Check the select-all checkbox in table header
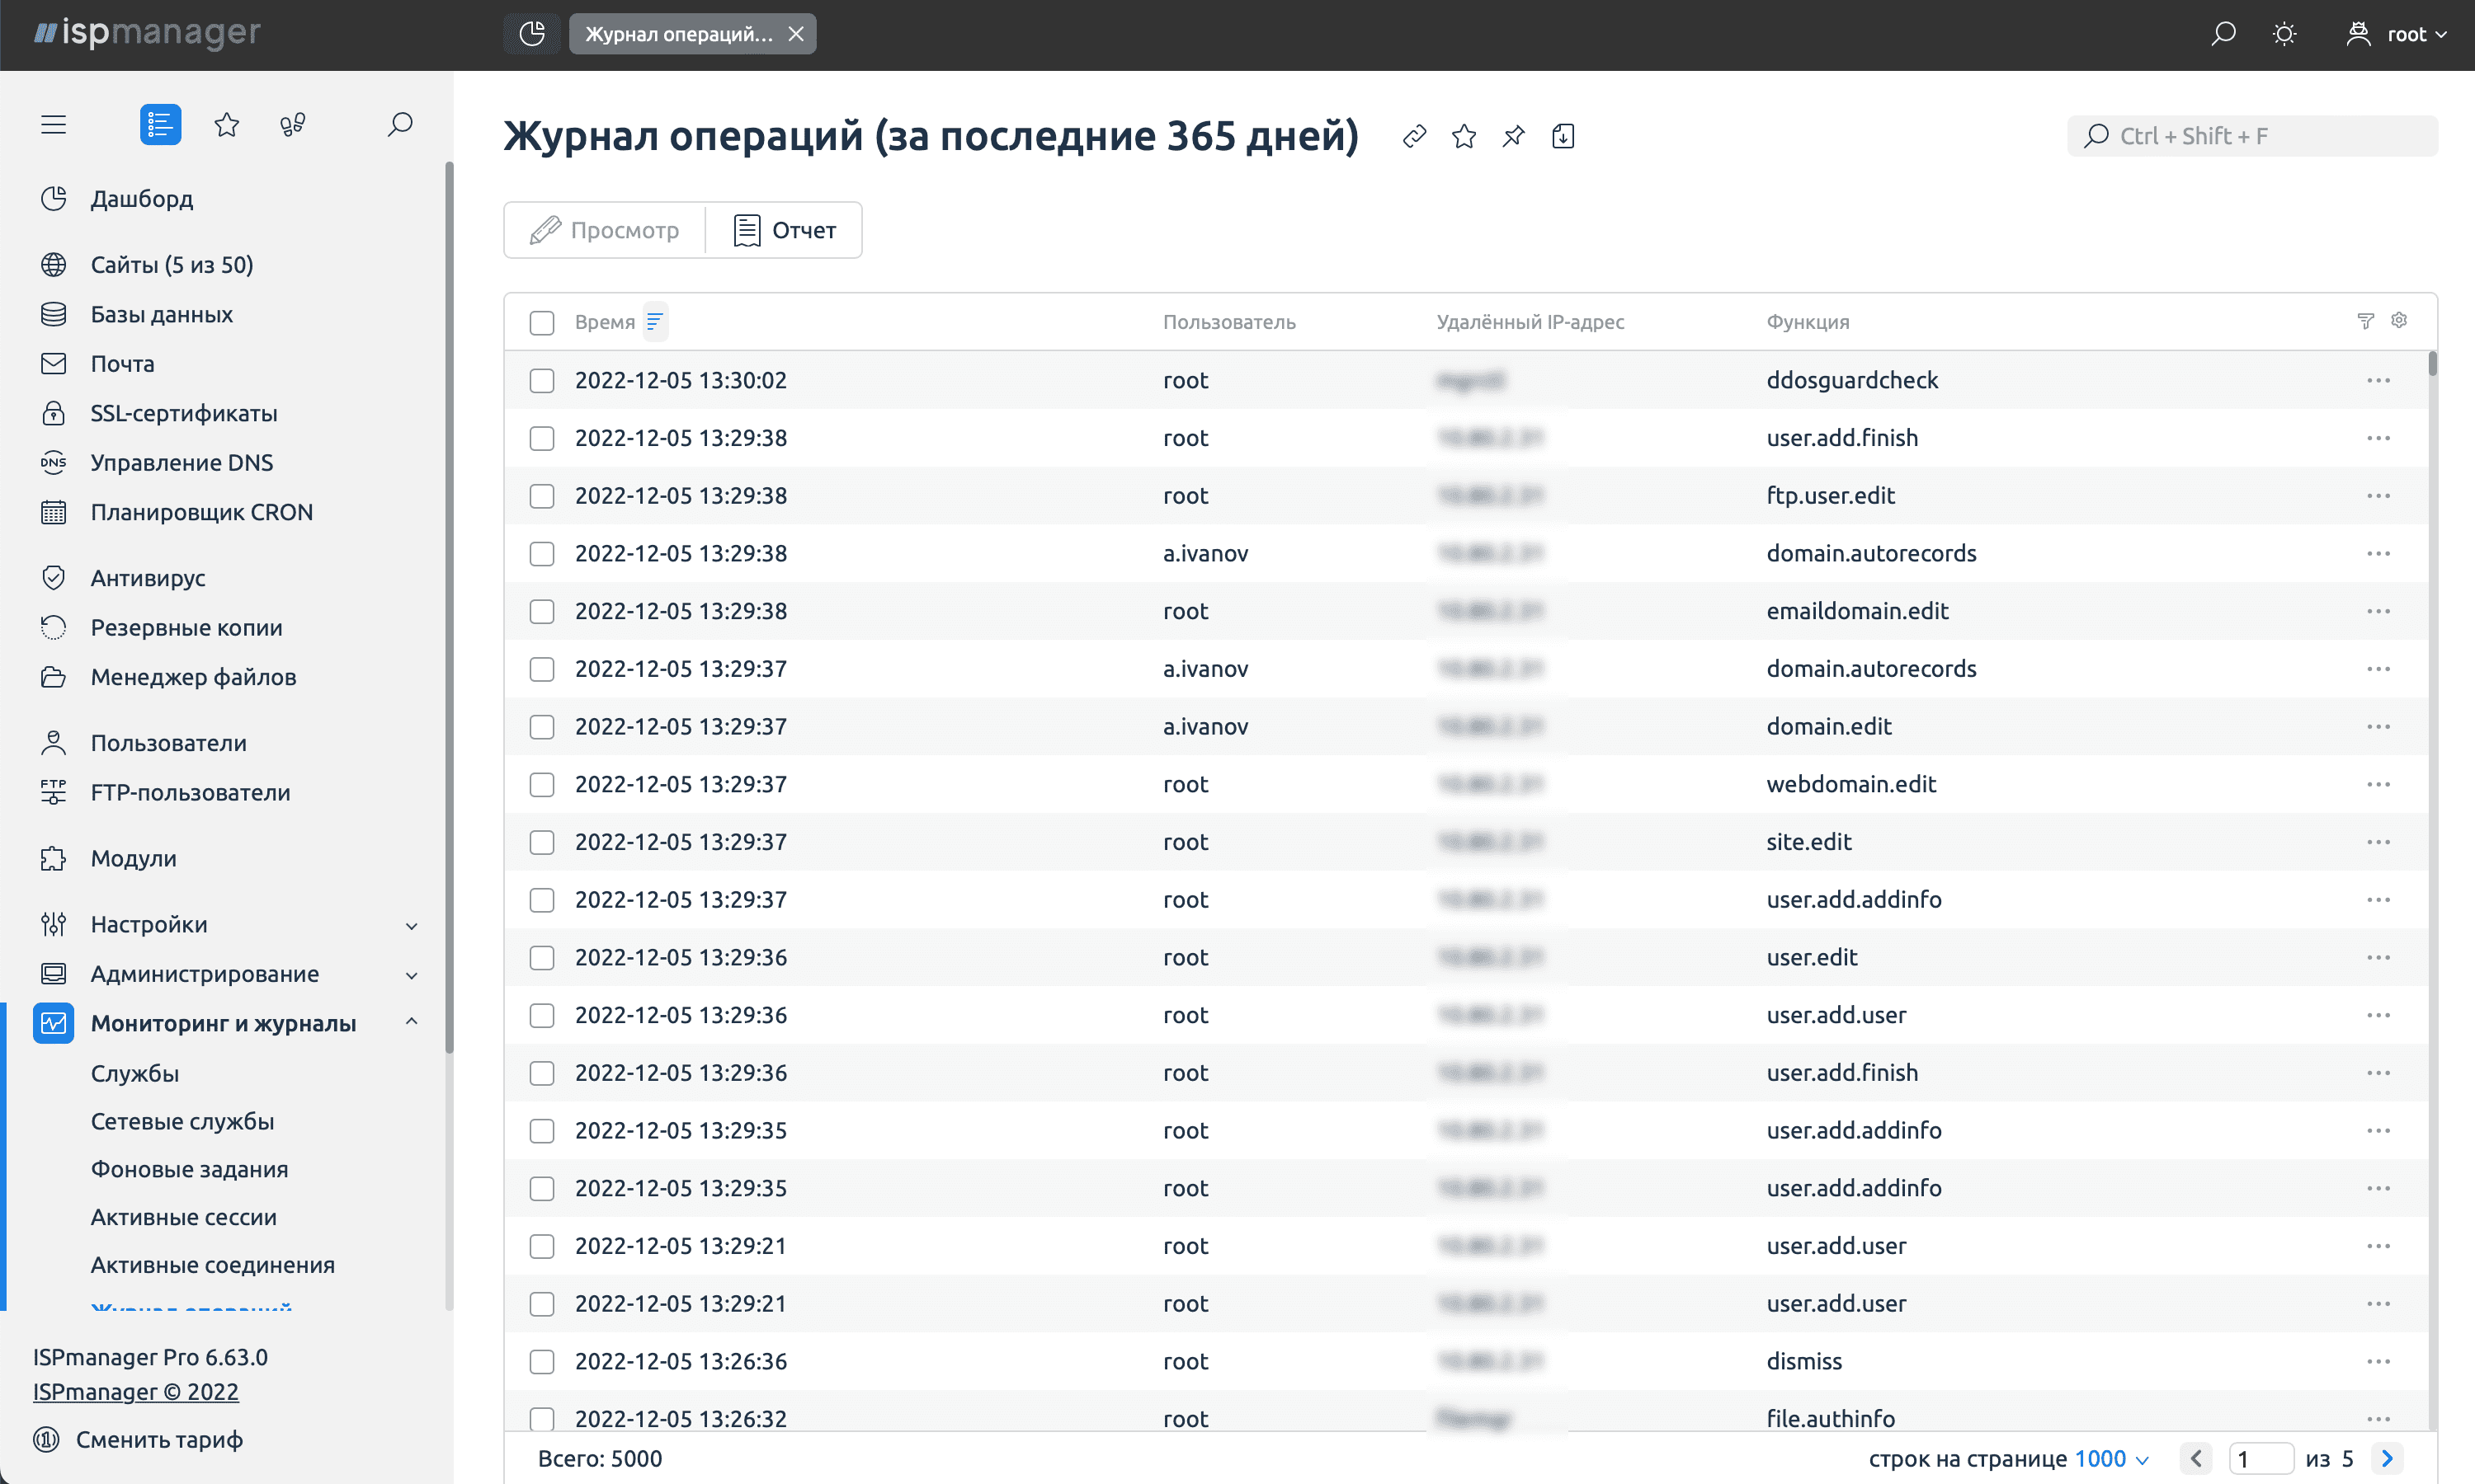 click(x=541, y=322)
